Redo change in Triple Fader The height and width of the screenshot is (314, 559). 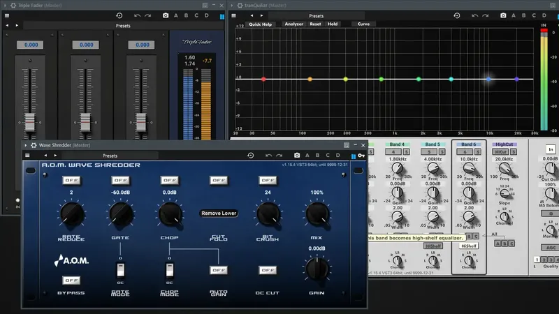pos(147,15)
